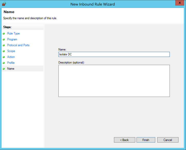Open the Program step link
This screenshot has height=150, width=186.
coord(12,39)
